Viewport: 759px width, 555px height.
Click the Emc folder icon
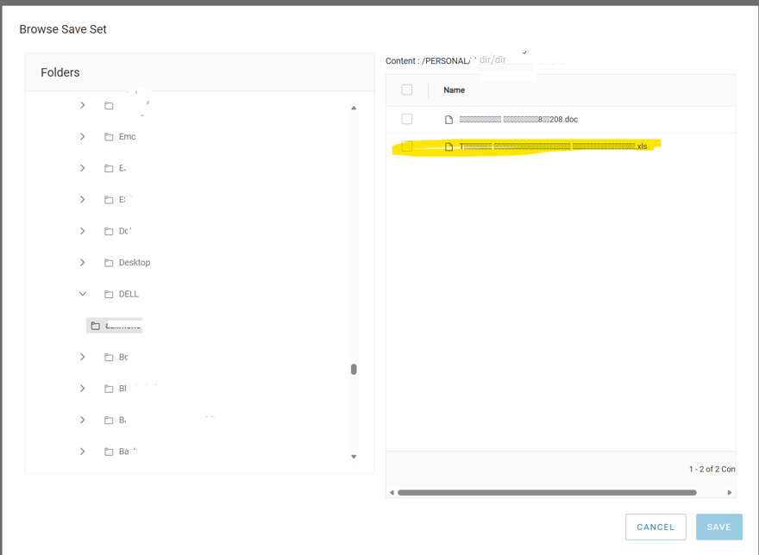tap(109, 137)
